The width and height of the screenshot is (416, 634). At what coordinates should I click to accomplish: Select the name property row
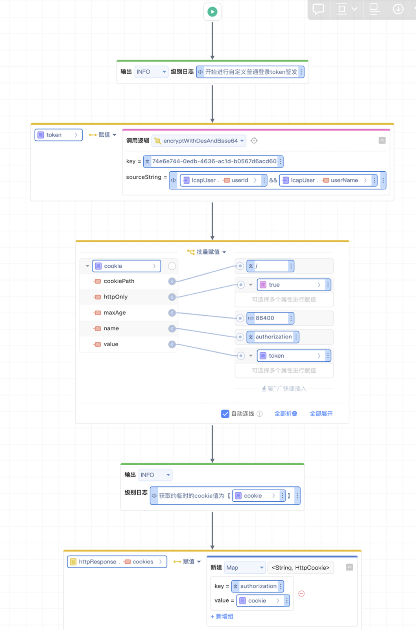pyautogui.click(x=128, y=328)
